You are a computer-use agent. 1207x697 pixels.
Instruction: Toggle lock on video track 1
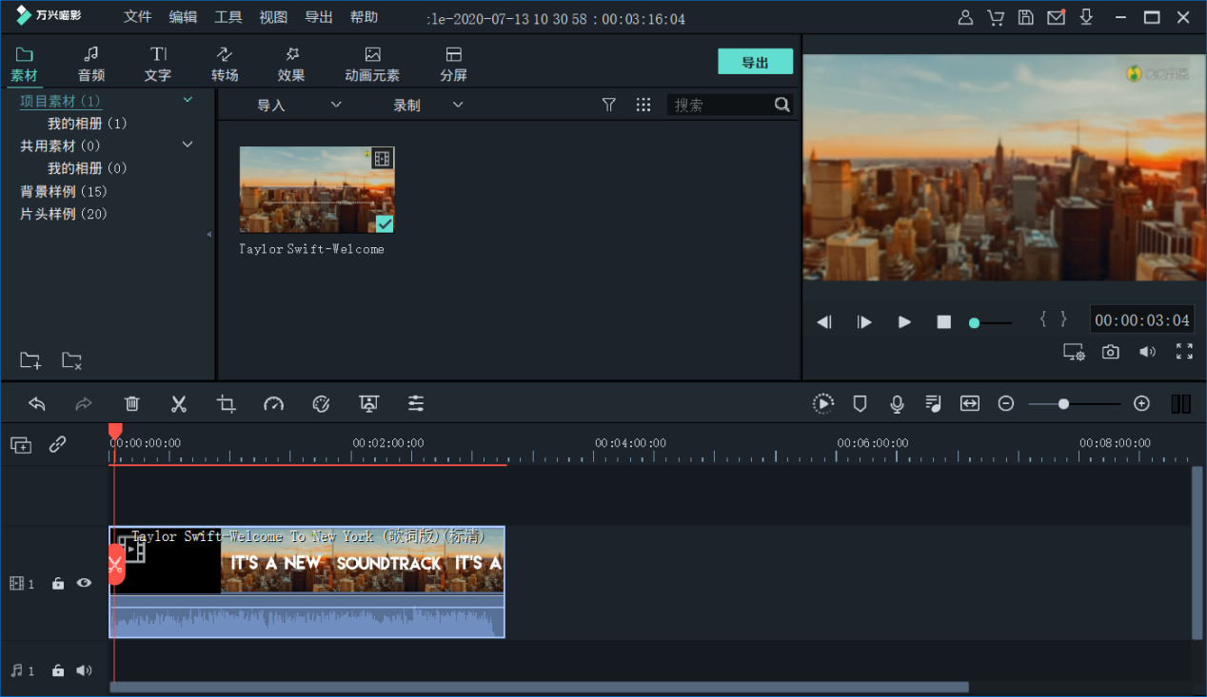tap(58, 583)
